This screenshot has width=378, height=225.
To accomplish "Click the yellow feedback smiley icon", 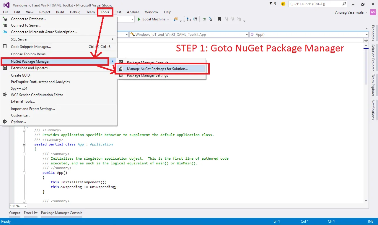I will (283, 4).
